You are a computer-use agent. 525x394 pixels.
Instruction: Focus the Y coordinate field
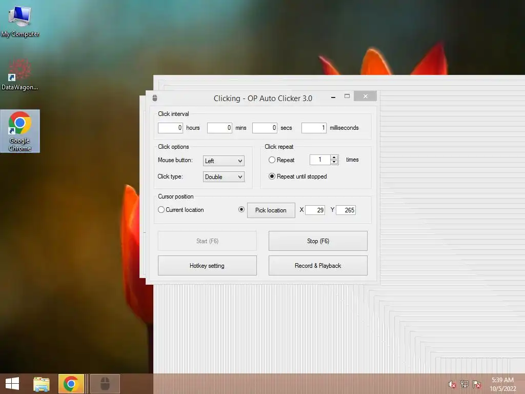click(x=346, y=210)
